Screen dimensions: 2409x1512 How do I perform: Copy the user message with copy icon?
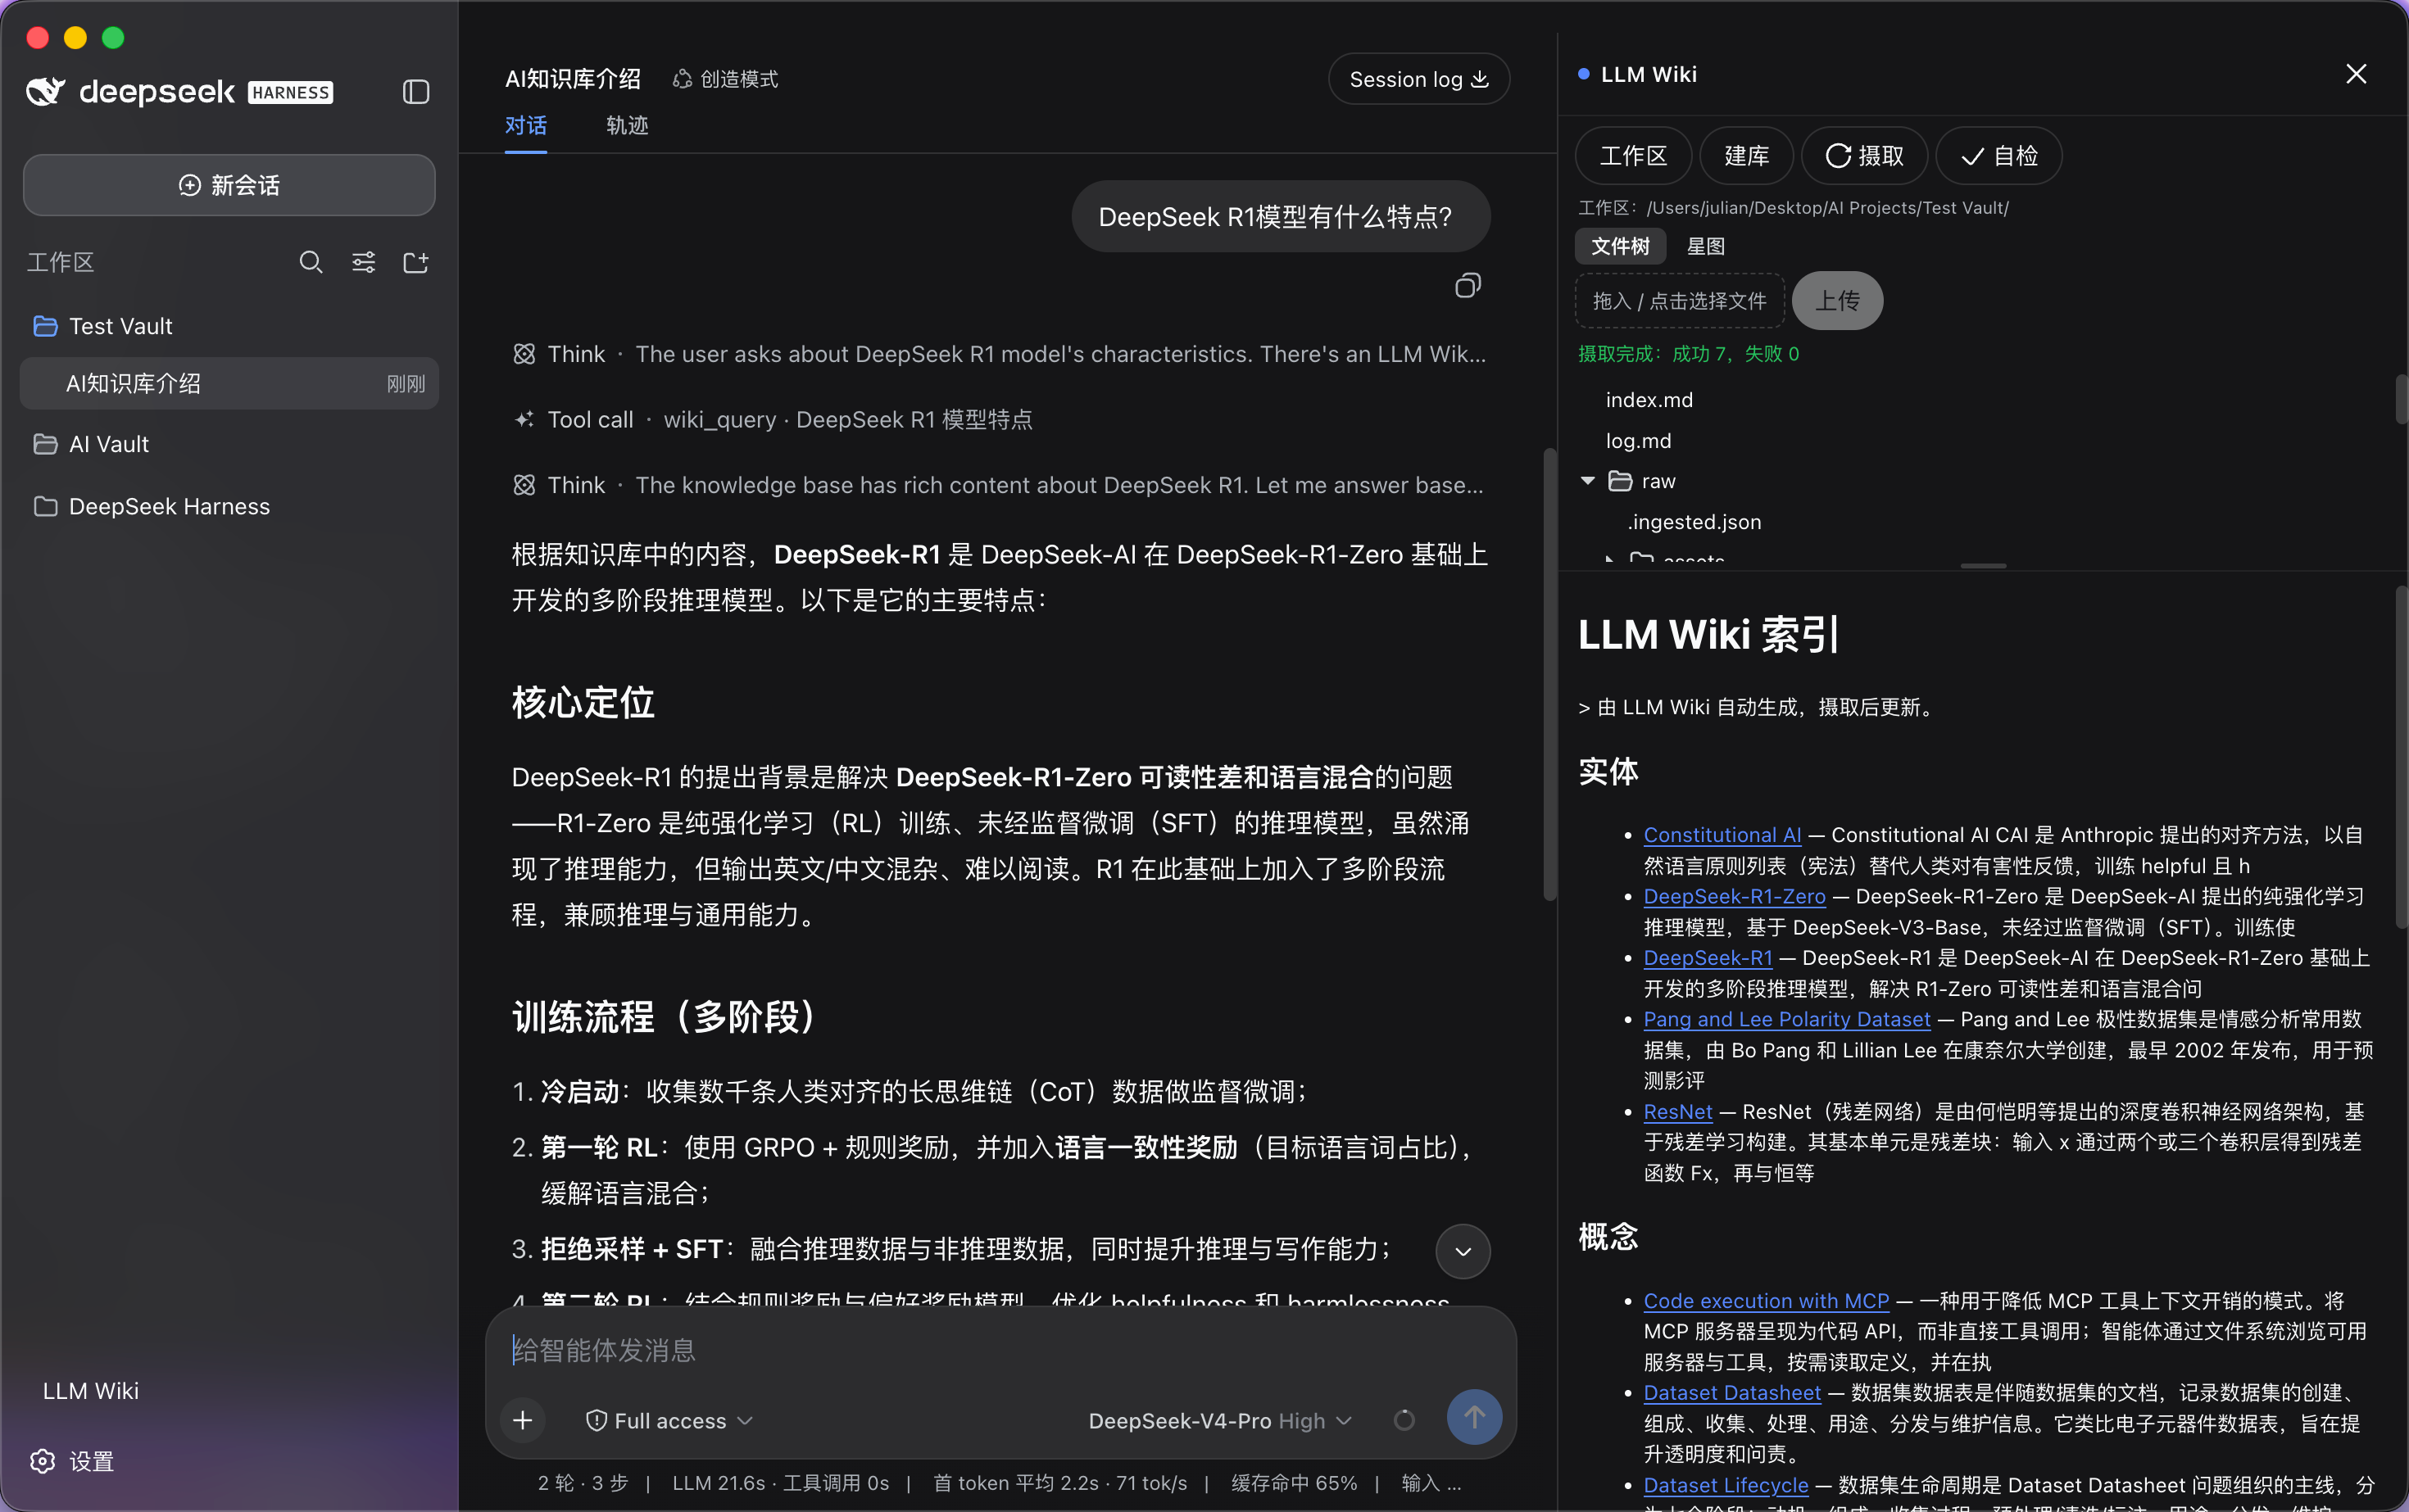[x=1468, y=286]
